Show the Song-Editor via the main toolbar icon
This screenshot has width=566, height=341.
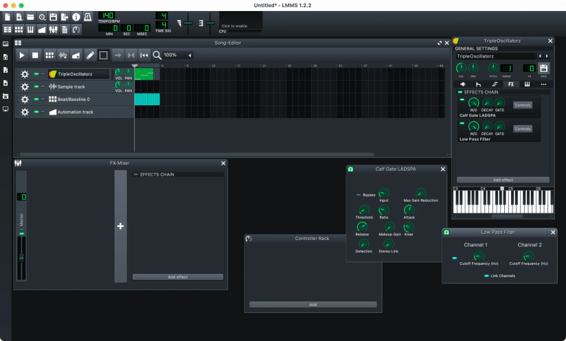(x=8, y=30)
